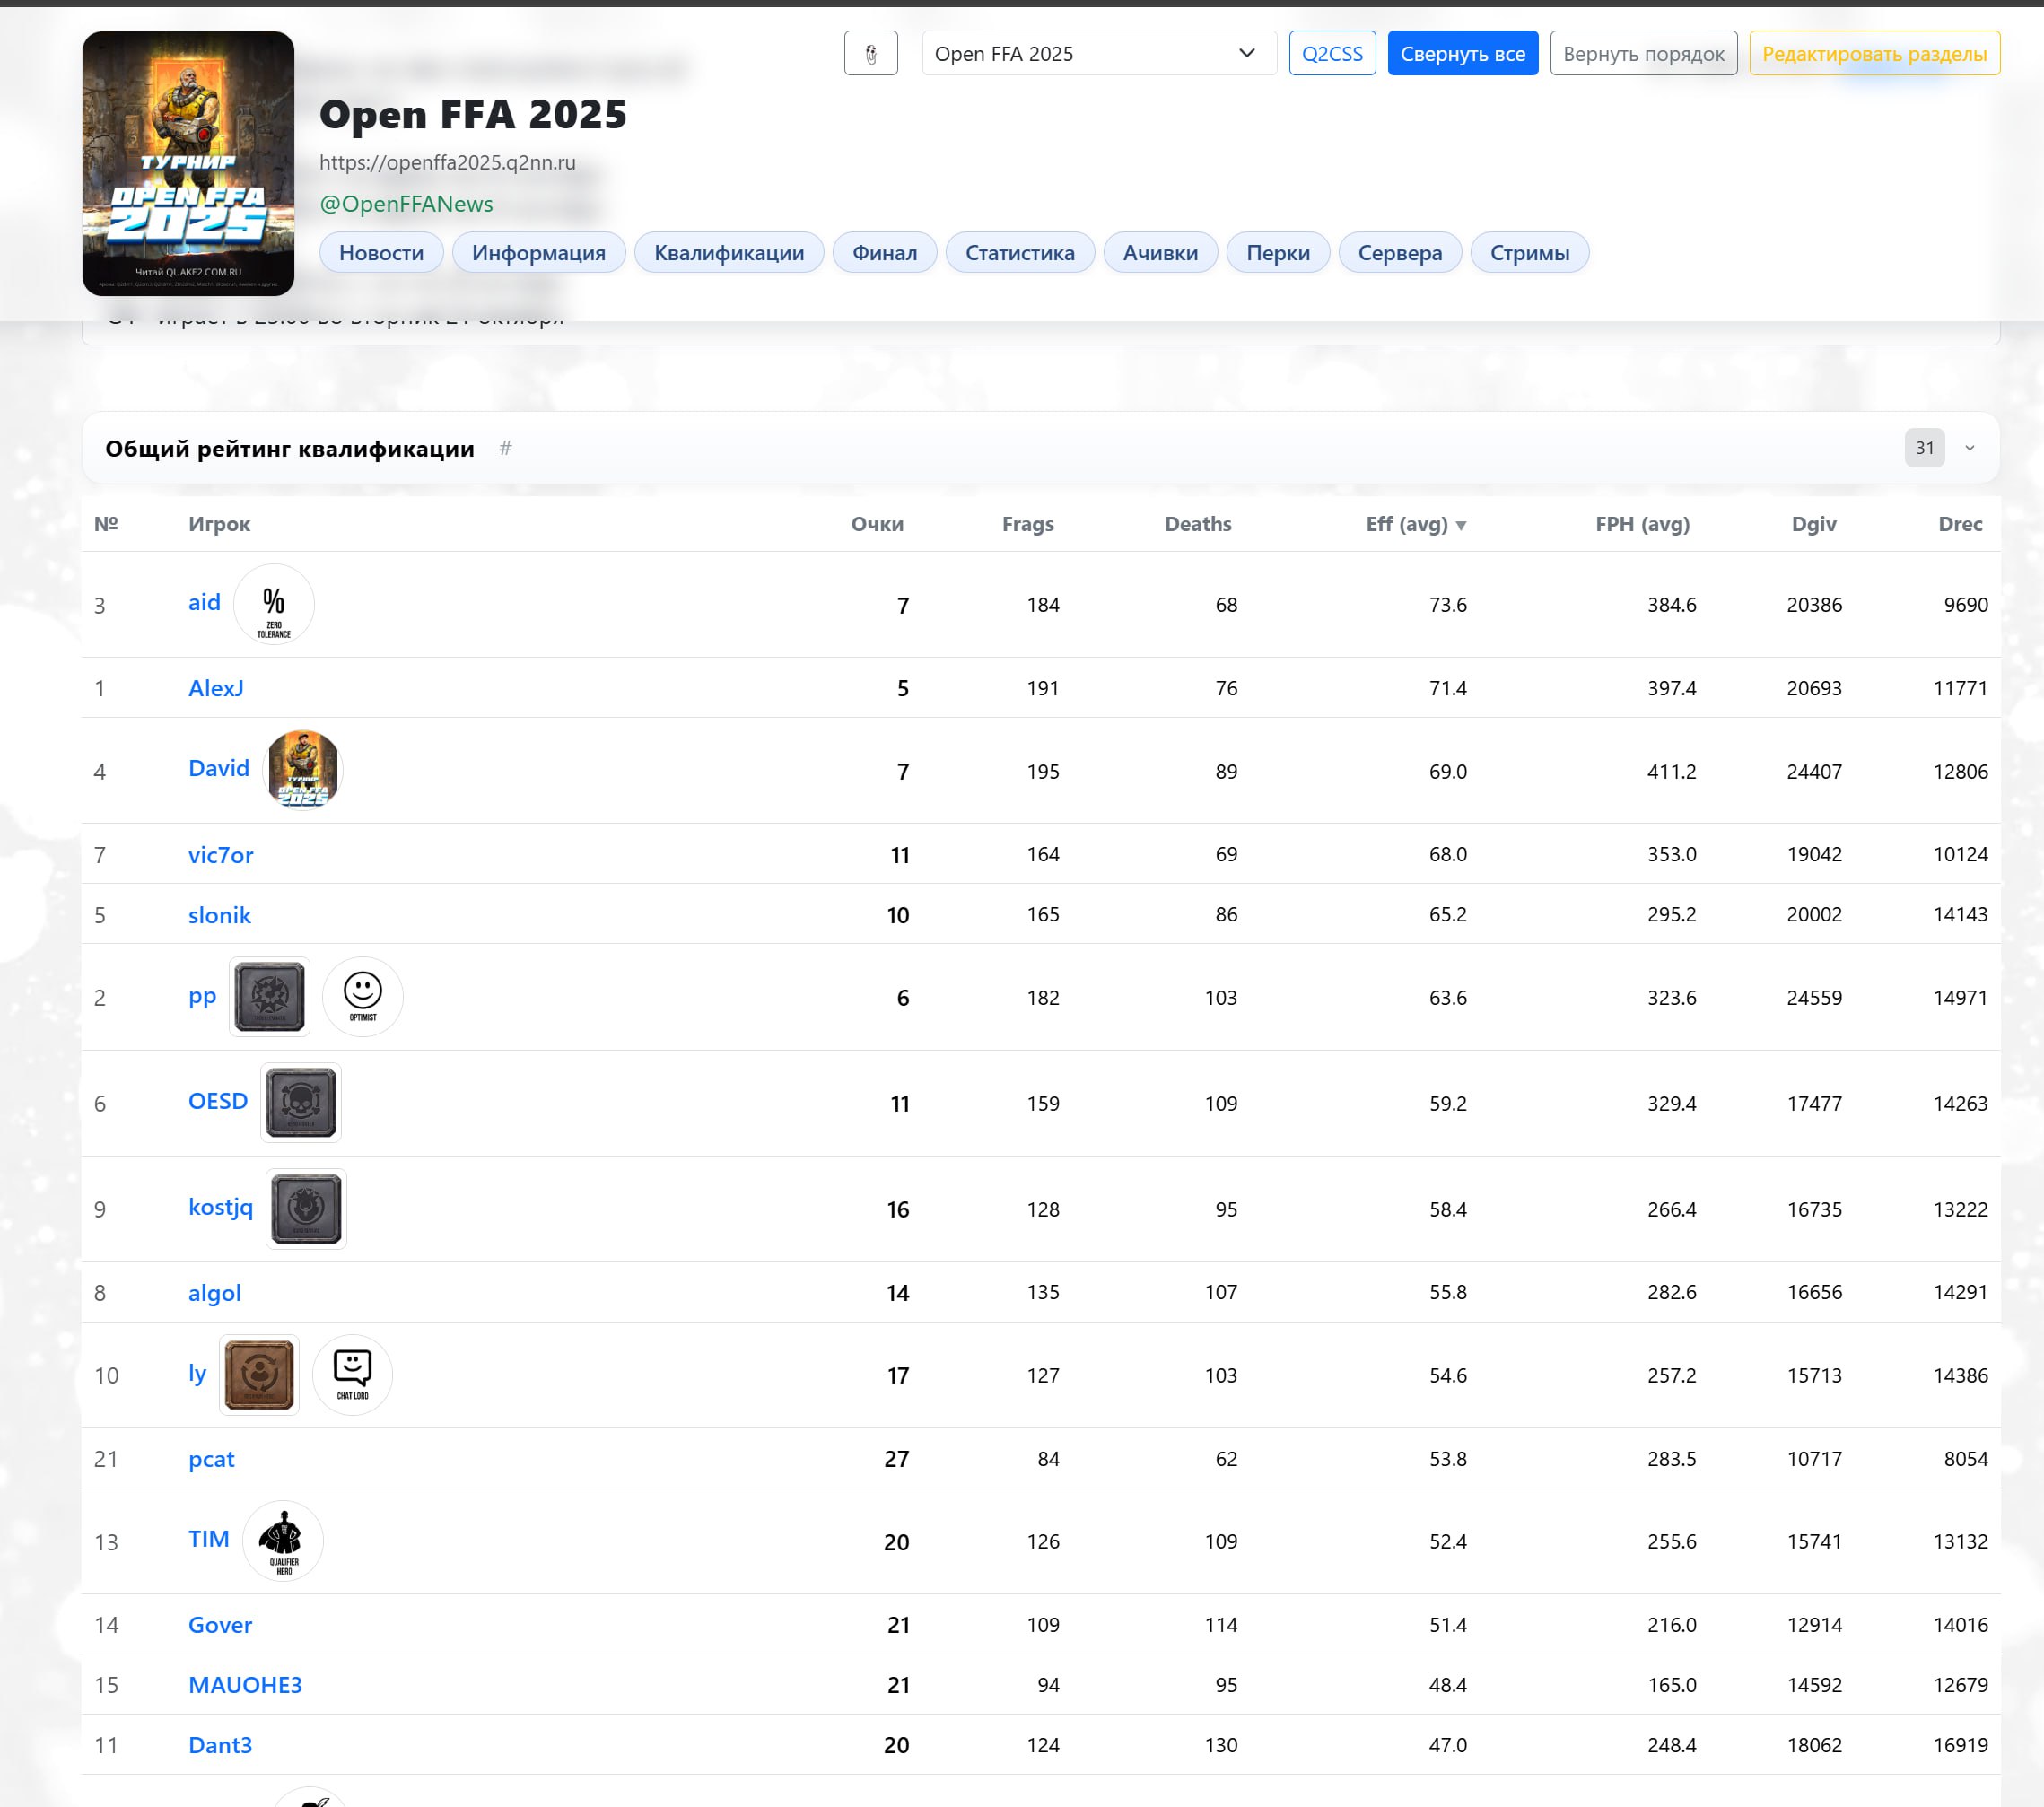Click aid's Zero Tolerance badge
This screenshot has height=1807, width=2044.
(x=273, y=604)
